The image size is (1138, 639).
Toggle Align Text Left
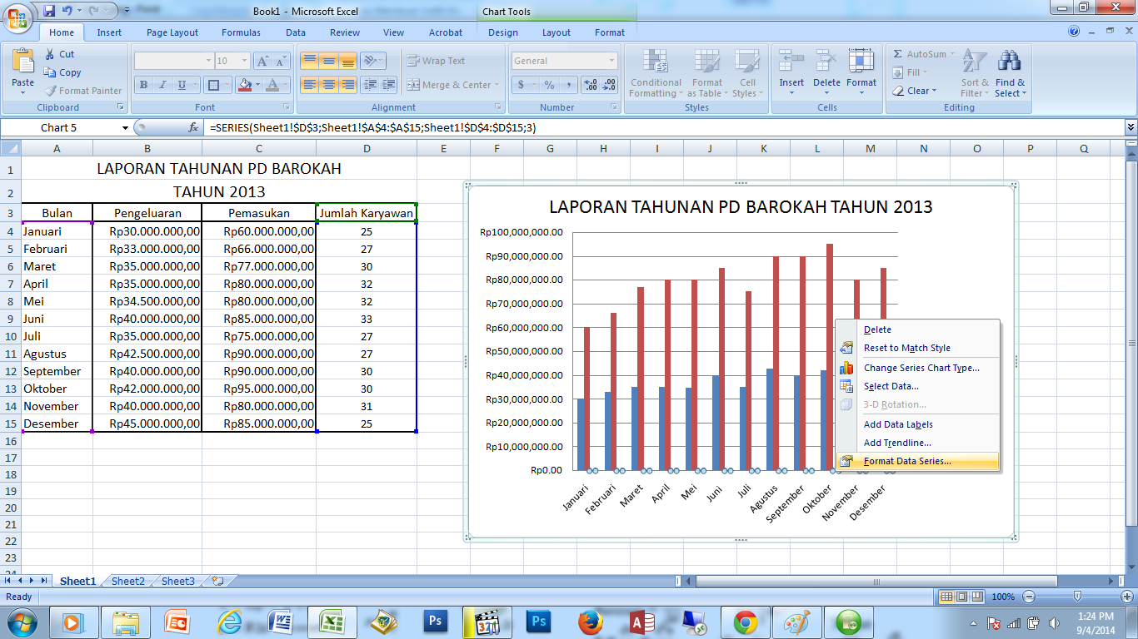[x=309, y=85]
